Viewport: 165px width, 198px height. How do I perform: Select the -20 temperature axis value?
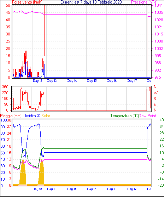(161, 186)
